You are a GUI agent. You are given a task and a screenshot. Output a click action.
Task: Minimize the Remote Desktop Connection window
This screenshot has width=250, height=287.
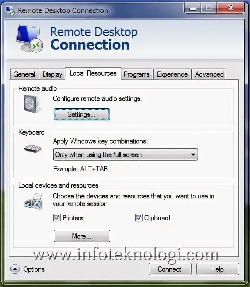tap(193, 8)
